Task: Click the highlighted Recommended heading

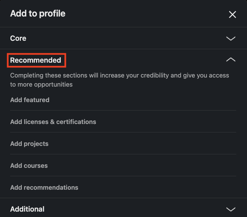Action: (x=36, y=60)
